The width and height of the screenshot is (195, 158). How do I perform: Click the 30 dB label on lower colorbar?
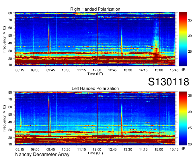tap(190, 112)
